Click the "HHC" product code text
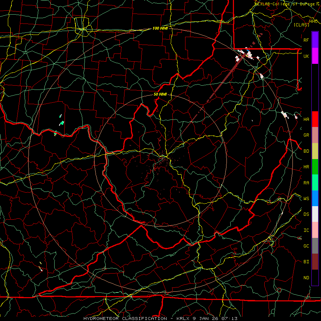Image resolution: width=321 pixels, height=321 pixels. [314, 21]
